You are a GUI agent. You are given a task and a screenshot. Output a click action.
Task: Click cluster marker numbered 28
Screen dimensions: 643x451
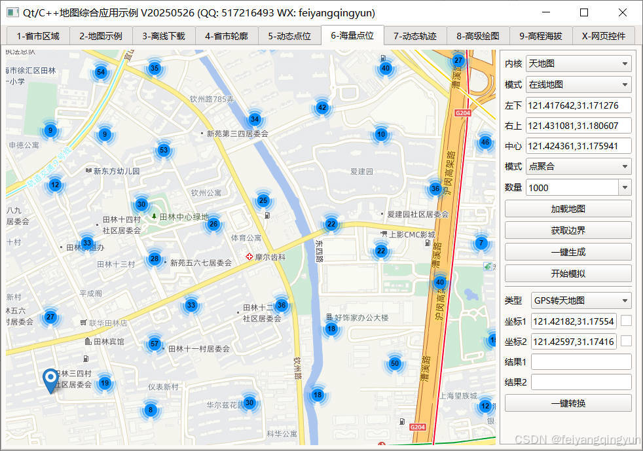[155, 259]
